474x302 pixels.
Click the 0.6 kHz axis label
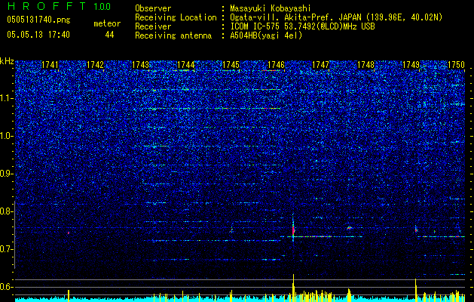(7, 287)
